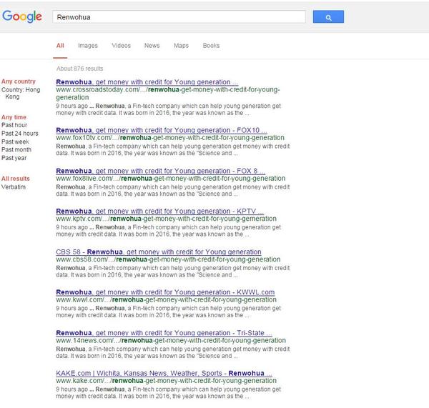Click the About 876 results count

point(79,69)
